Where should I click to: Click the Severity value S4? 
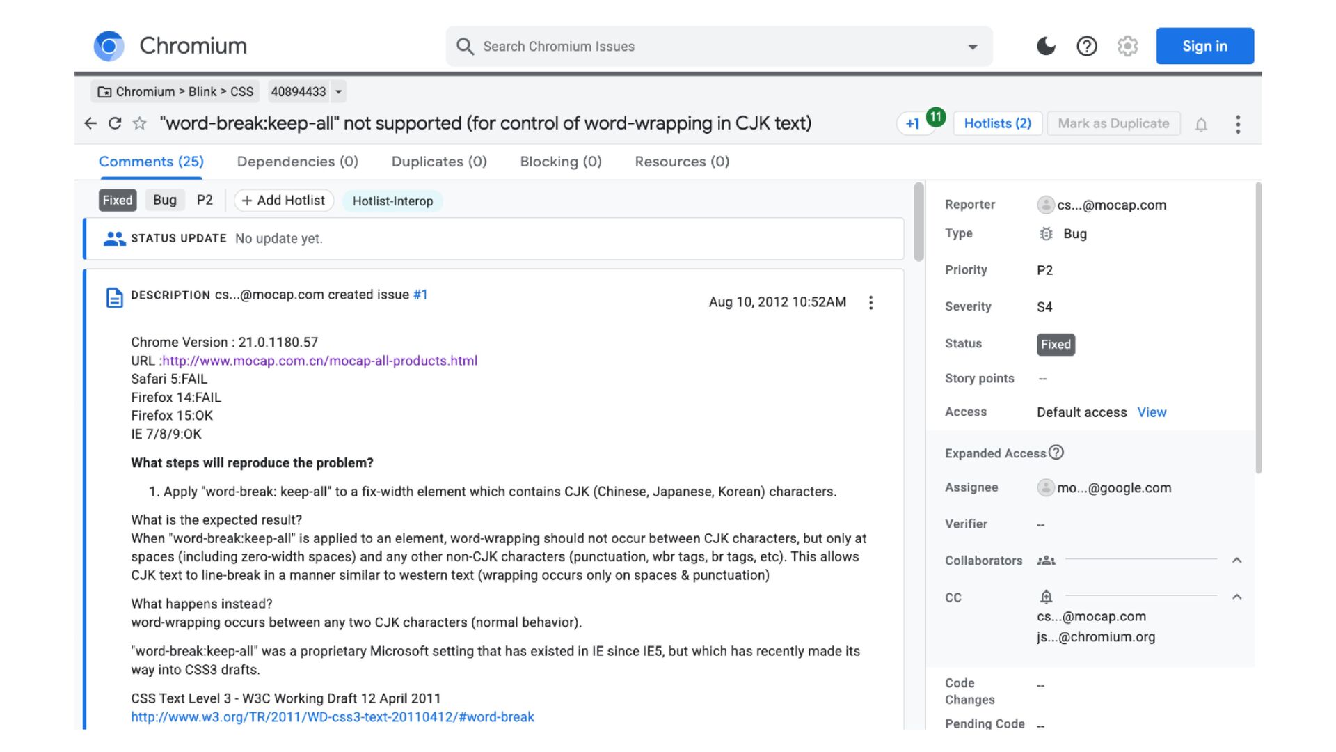point(1044,307)
